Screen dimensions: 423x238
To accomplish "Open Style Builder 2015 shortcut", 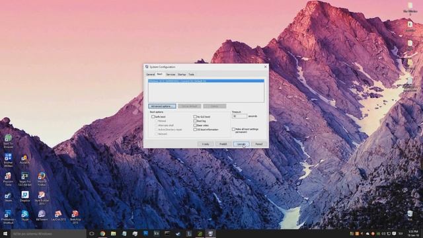I will [x=42, y=198].
